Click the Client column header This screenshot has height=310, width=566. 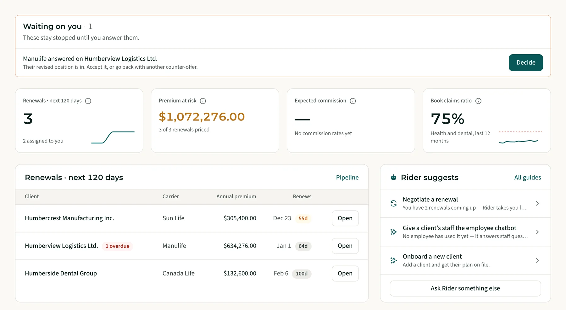(32, 196)
